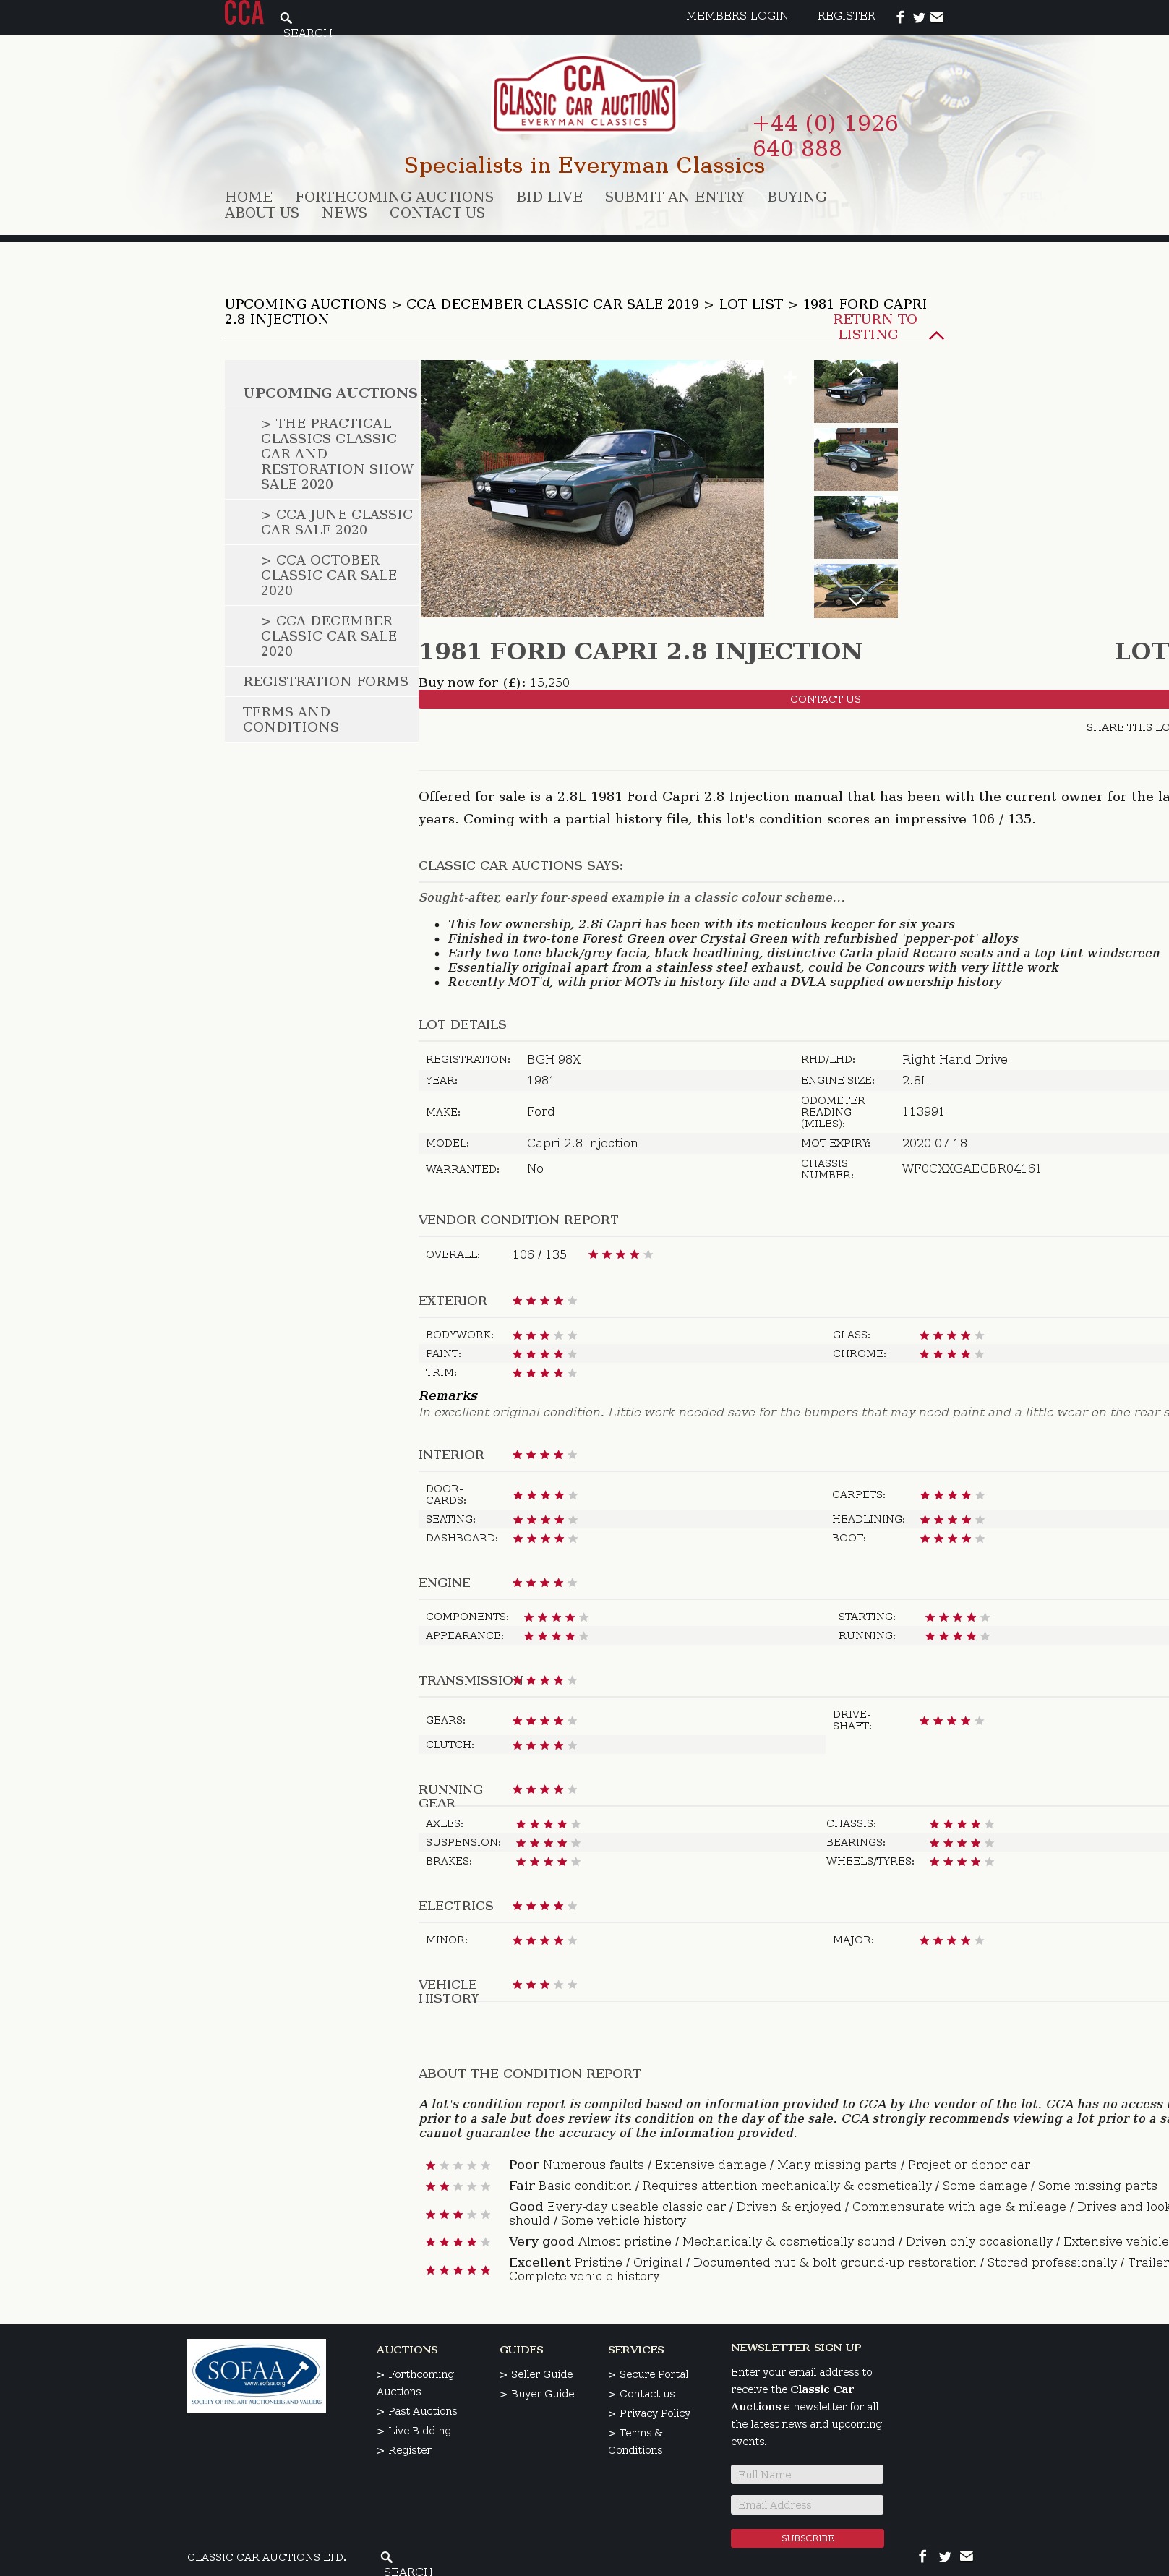This screenshot has height=2576, width=1169.
Task: Open CCA October Classic Car Sale 2020
Action: [x=329, y=575]
